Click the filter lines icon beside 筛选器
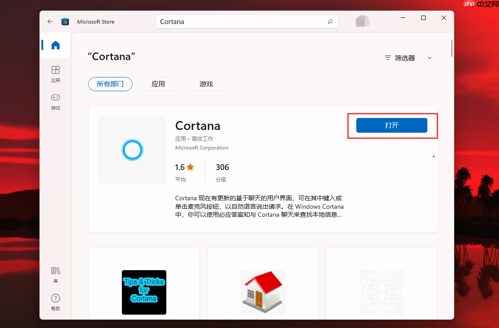 (388, 58)
